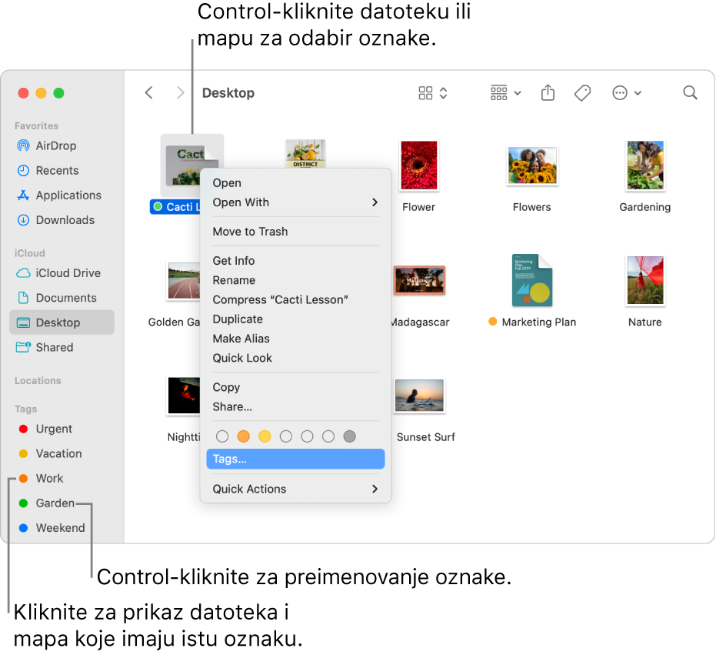Choose Get Info menu item
716x655 pixels.
[x=295, y=260]
